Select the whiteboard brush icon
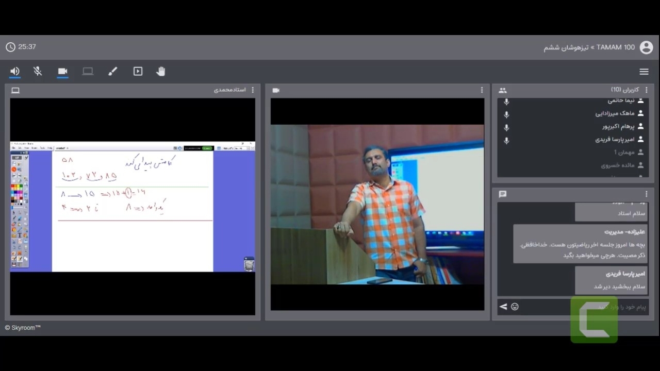The width and height of the screenshot is (660, 371). coord(112,72)
